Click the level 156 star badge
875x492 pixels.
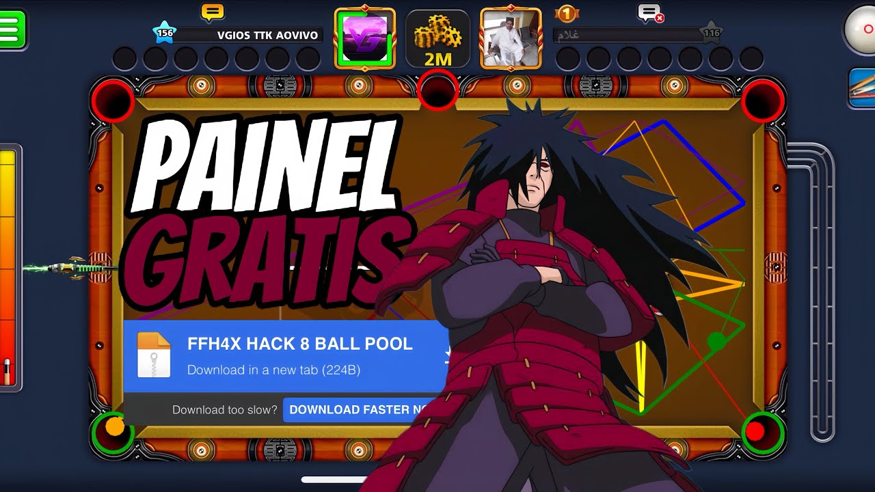pos(165,33)
